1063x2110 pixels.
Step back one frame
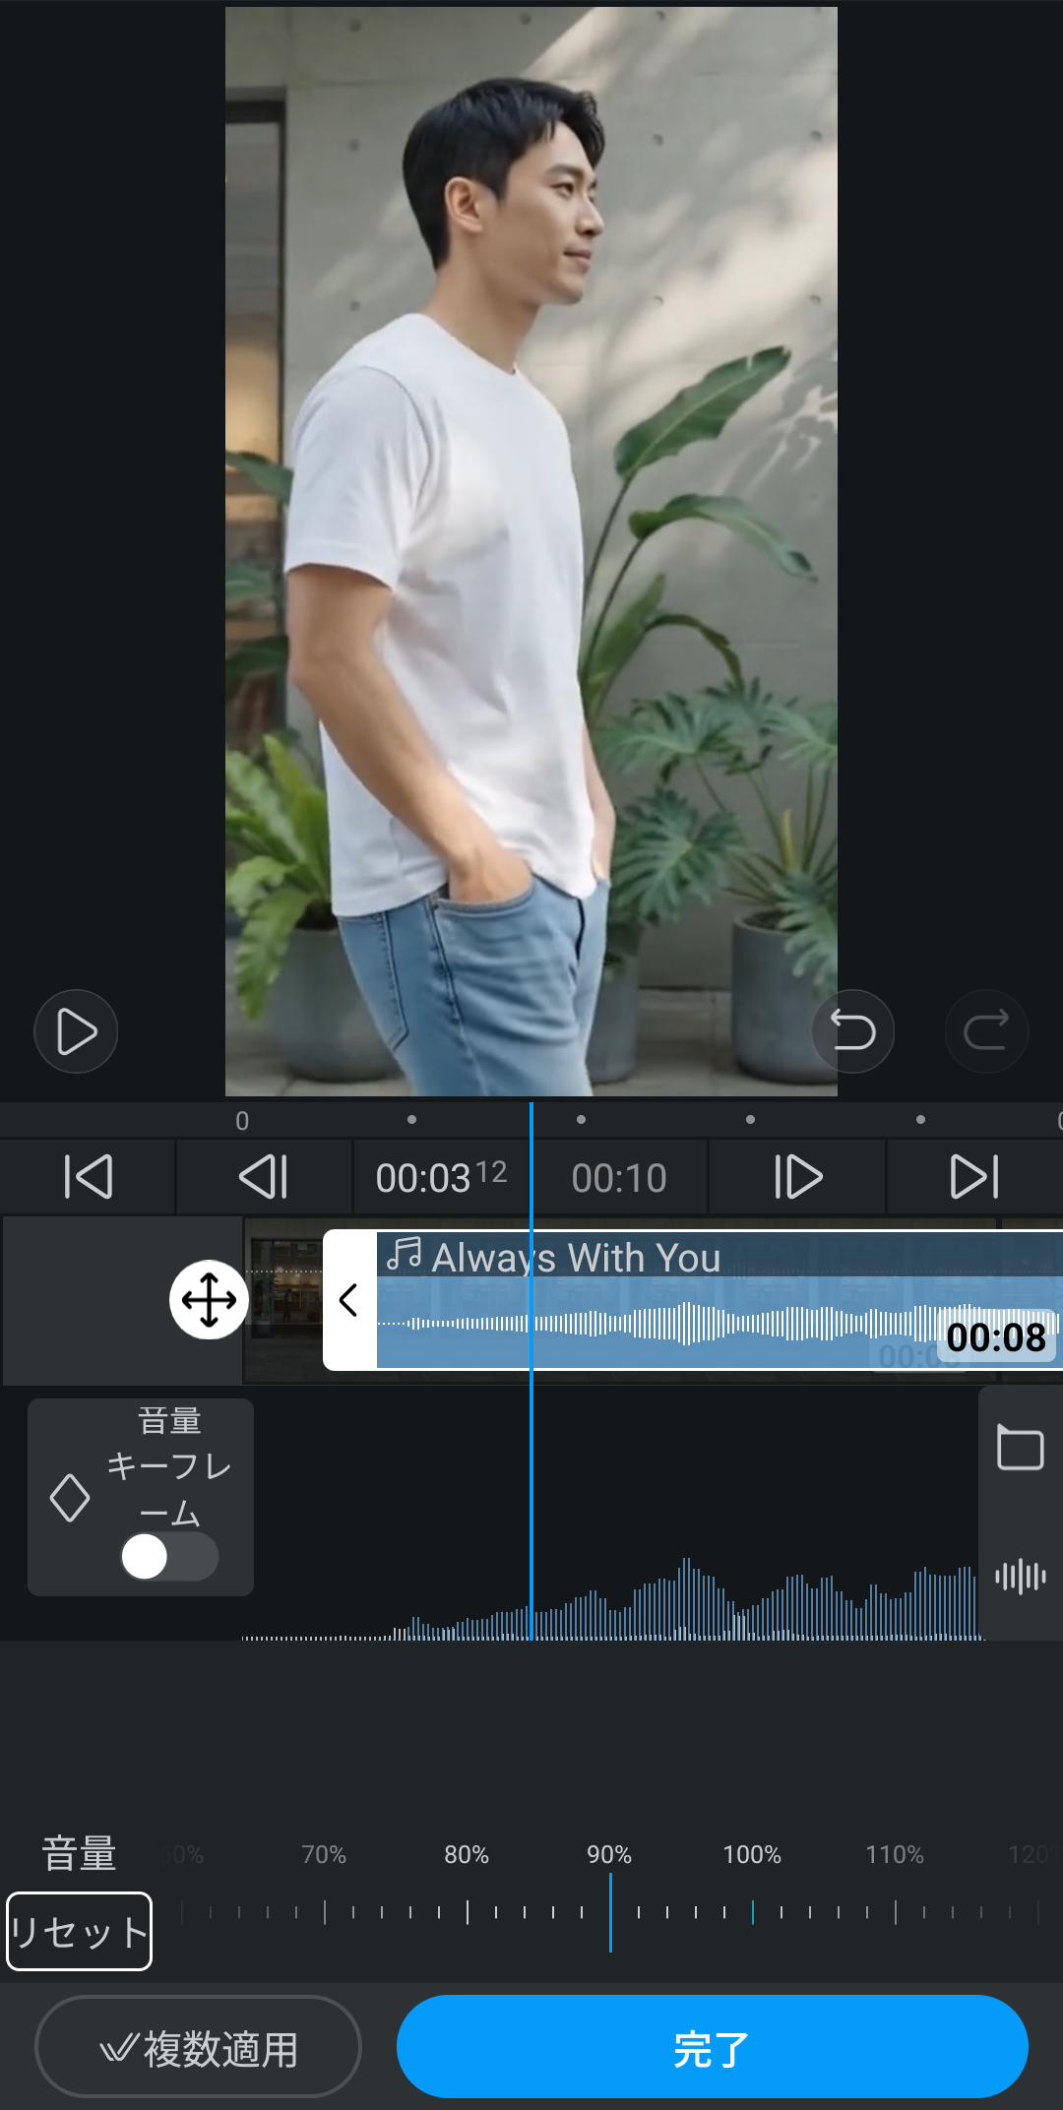265,1177
